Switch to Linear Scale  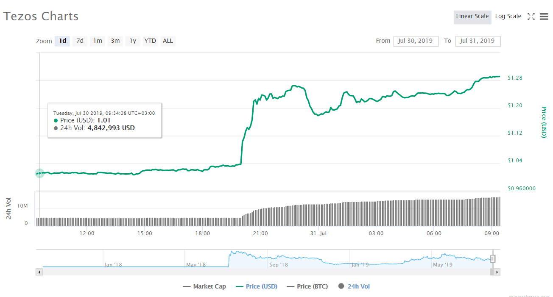(472, 17)
